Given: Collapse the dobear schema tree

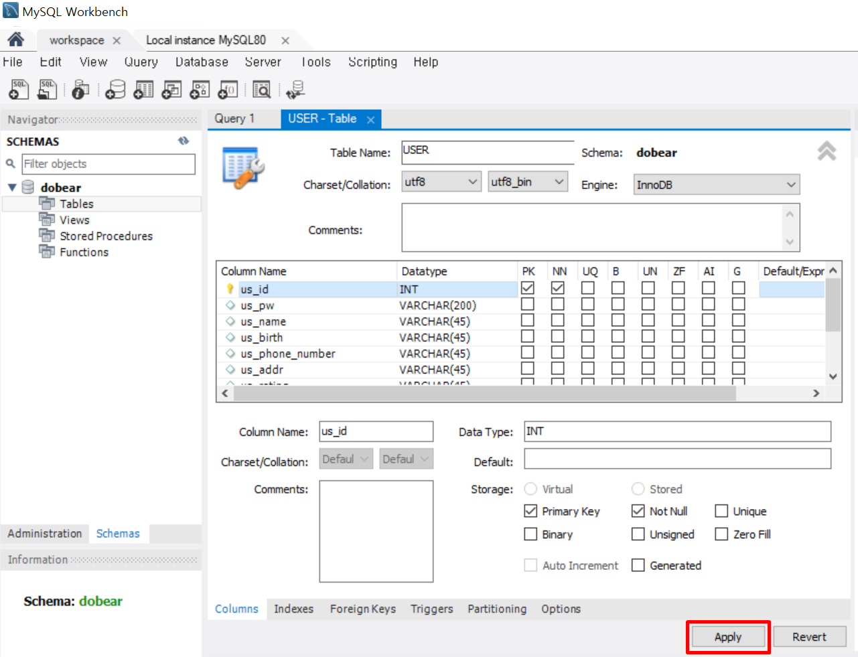Looking at the screenshot, I should 12,188.
